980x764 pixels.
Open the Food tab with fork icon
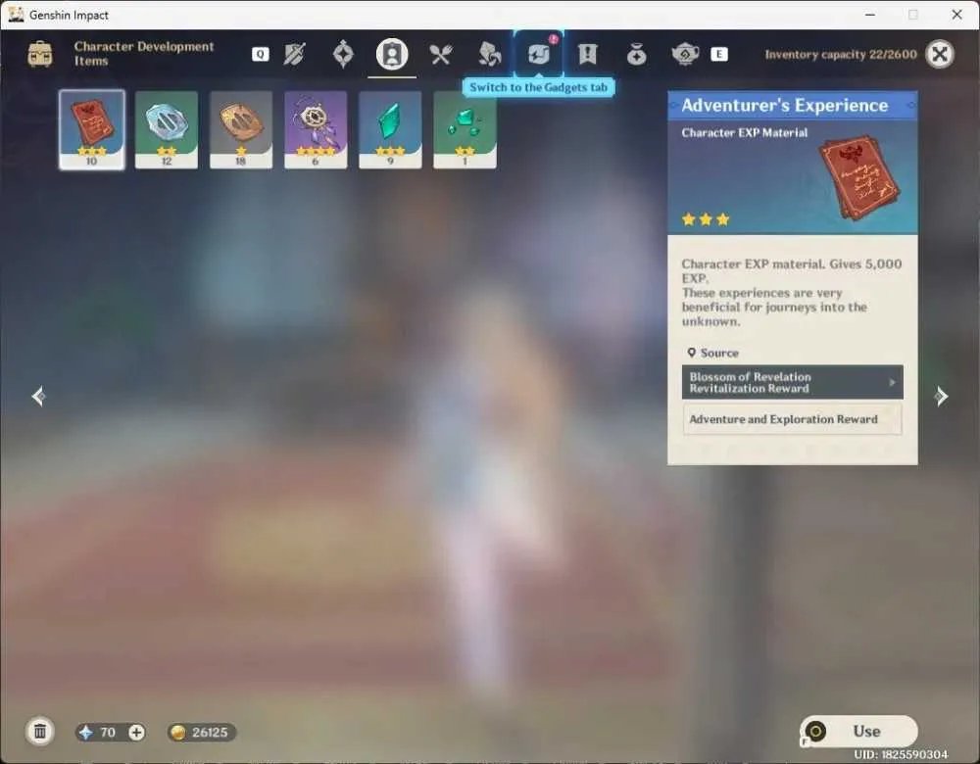pos(441,54)
